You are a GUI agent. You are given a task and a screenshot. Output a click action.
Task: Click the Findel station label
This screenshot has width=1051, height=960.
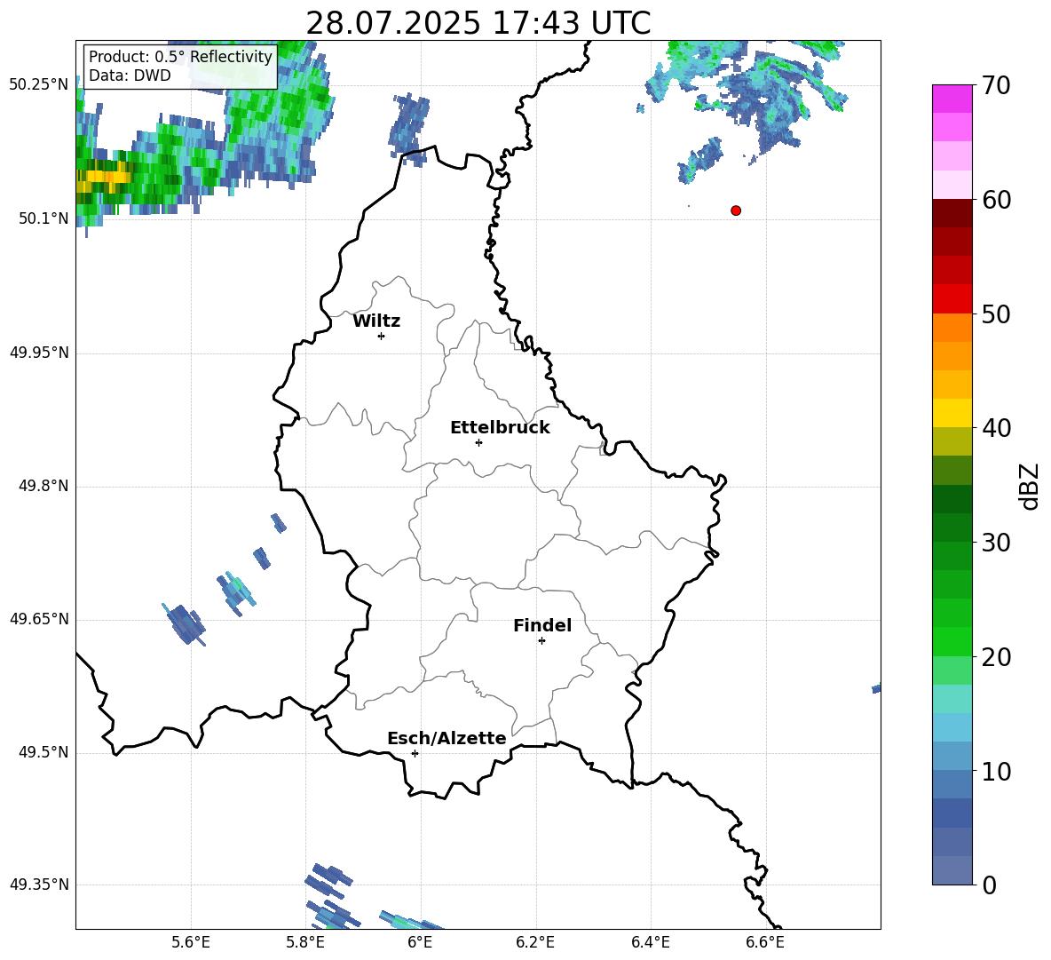(542, 625)
